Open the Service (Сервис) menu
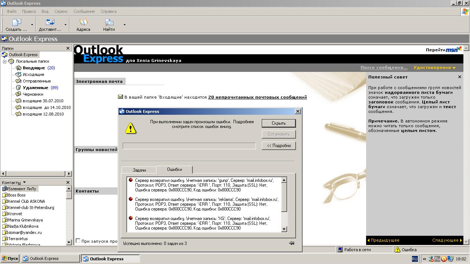 [x=61, y=11]
